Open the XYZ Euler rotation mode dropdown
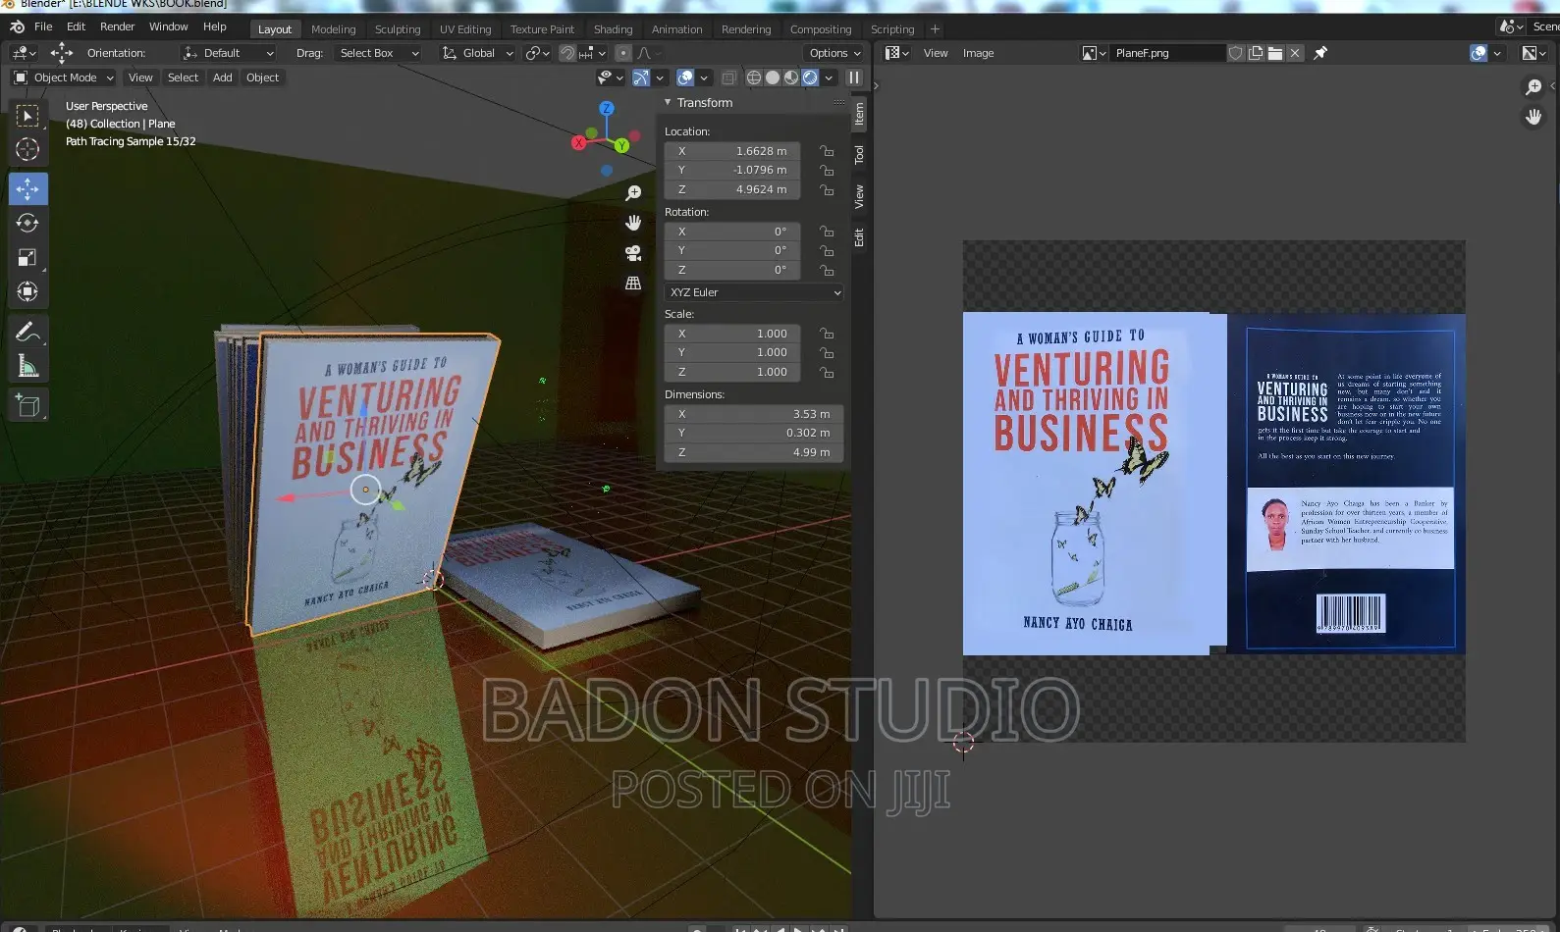This screenshot has width=1560, height=932. tap(754, 292)
